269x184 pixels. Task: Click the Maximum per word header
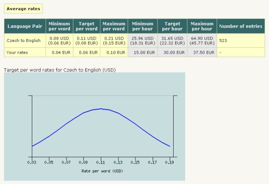coord(114,26)
